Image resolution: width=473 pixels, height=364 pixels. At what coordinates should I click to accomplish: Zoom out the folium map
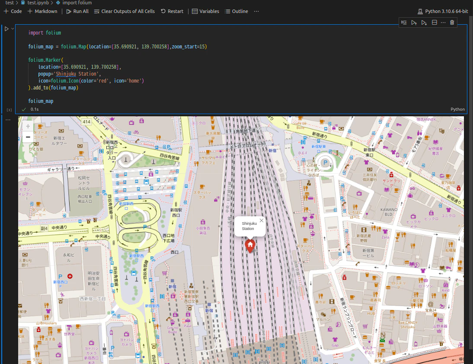[28, 137]
